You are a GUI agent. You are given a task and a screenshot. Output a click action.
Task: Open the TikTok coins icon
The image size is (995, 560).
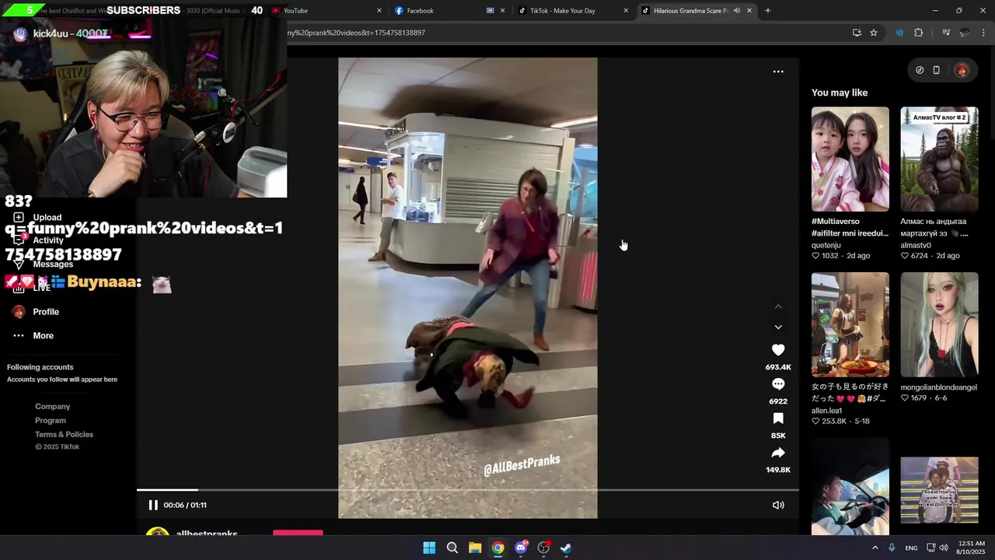click(x=920, y=70)
